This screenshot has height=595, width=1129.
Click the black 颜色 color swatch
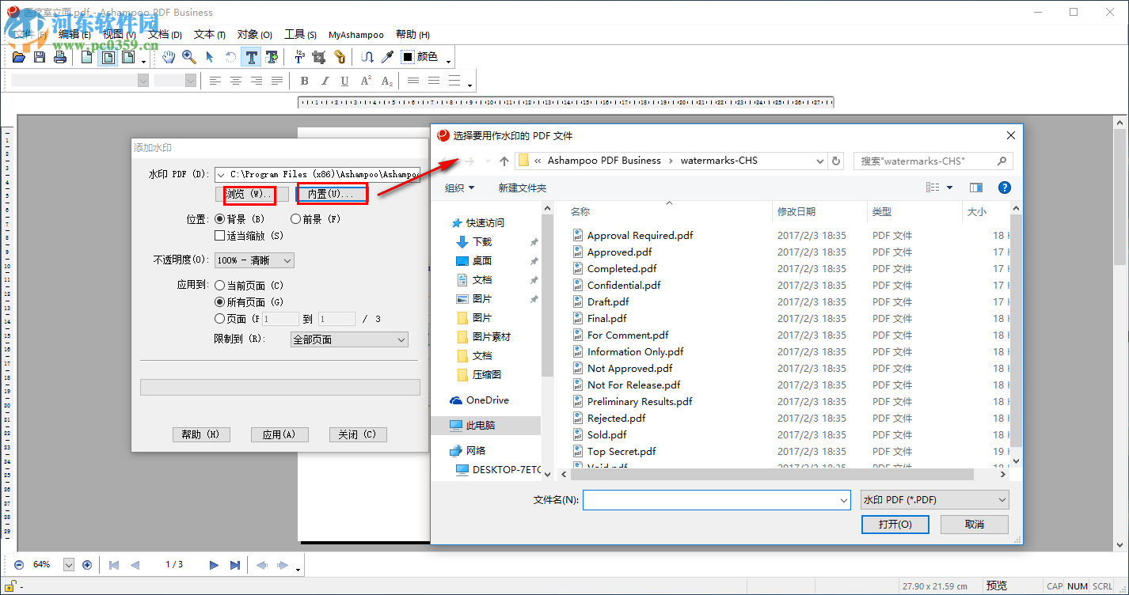tap(408, 57)
